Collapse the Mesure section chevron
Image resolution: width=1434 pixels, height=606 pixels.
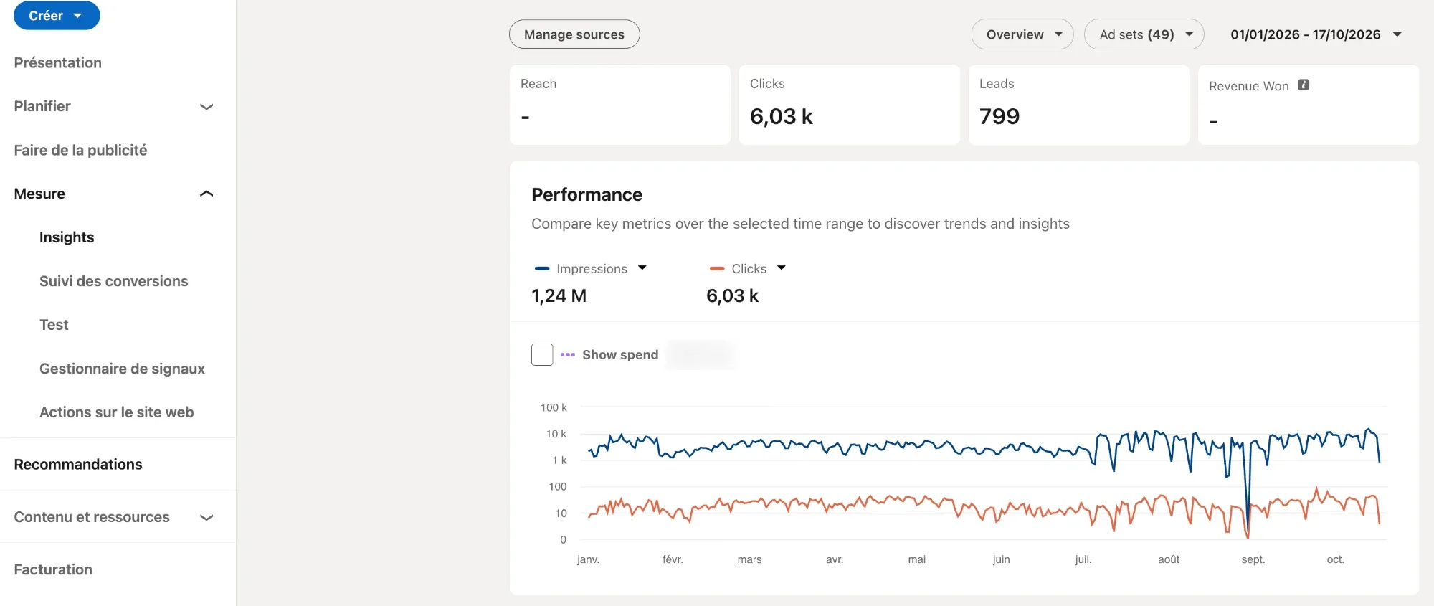[206, 194]
